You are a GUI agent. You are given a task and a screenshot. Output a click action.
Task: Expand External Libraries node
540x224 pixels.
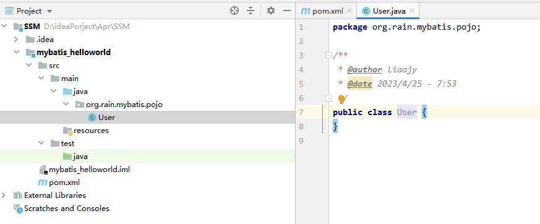click(4, 195)
